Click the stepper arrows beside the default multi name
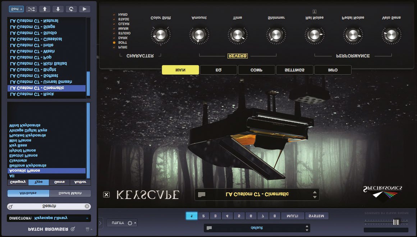This screenshot has width=417, height=237. [x=307, y=228]
